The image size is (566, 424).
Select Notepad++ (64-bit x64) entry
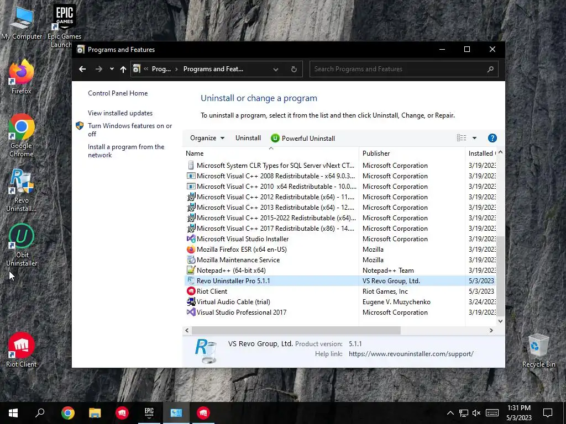[x=340, y=271]
